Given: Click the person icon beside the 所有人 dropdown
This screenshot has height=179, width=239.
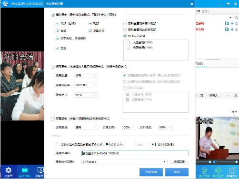Looking at the screenshot, I should coord(236,95).
